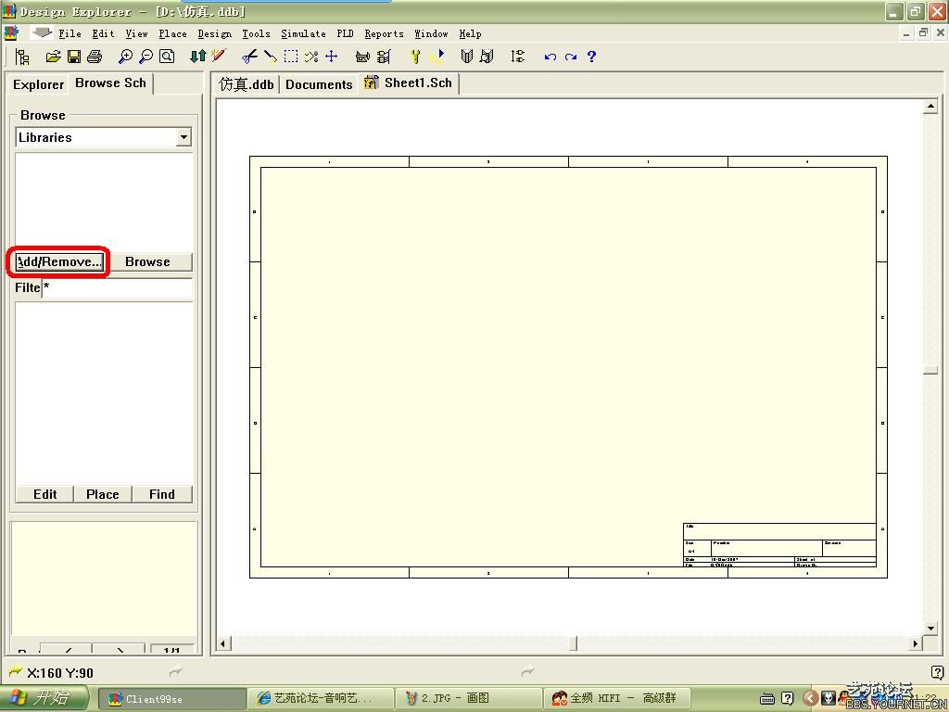Toggle the project manager panel icon
The image size is (949, 712).
pyautogui.click(x=22, y=57)
